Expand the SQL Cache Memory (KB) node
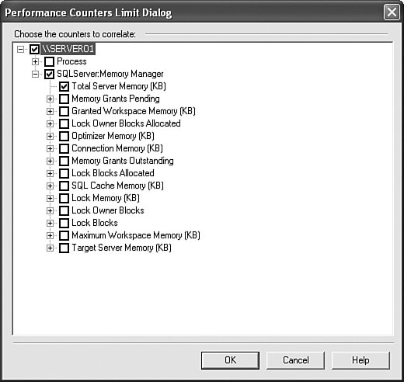 50,186
